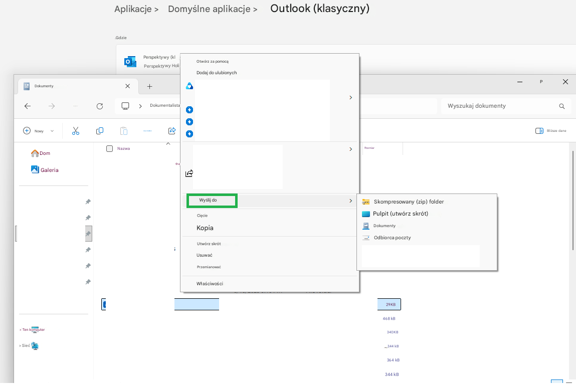Close the Dokumenty tab
The image size is (576, 385).
coord(127,86)
